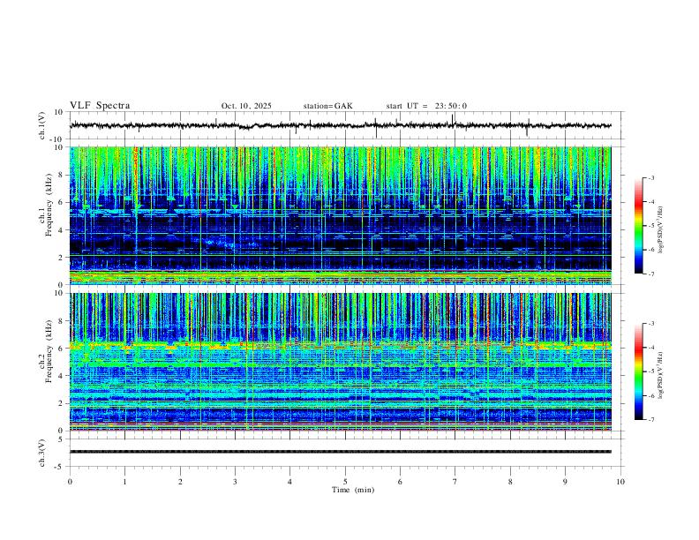Click the "ch.3(V)" axis label

pyautogui.click(x=42, y=453)
